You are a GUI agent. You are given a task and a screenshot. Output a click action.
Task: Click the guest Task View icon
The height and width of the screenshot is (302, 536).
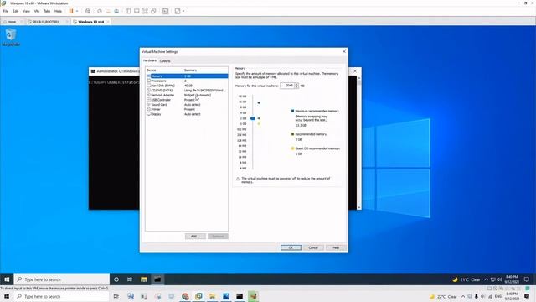(130, 279)
